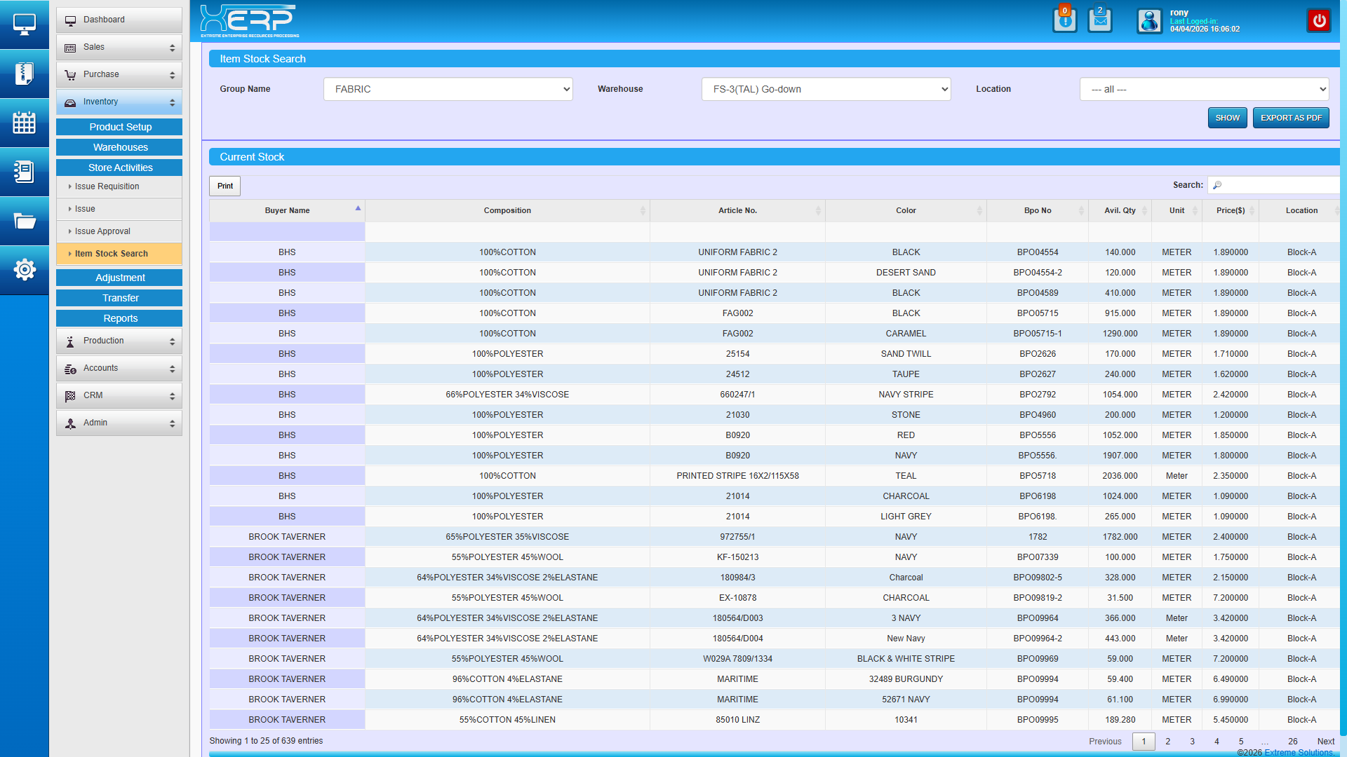
Task: Click the notebook list sidebar icon
Action: (x=24, y=172)
